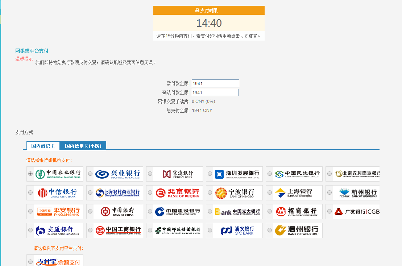Click the Shenzhen Development Bank logo
This screenshot has width=402, height=266.
237,174
